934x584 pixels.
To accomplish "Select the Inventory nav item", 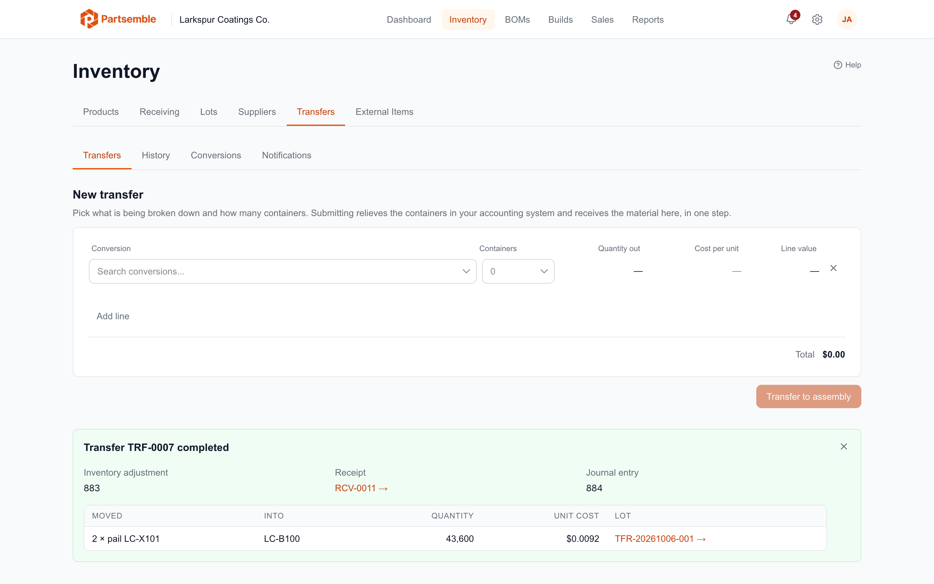I will (468, 19).
